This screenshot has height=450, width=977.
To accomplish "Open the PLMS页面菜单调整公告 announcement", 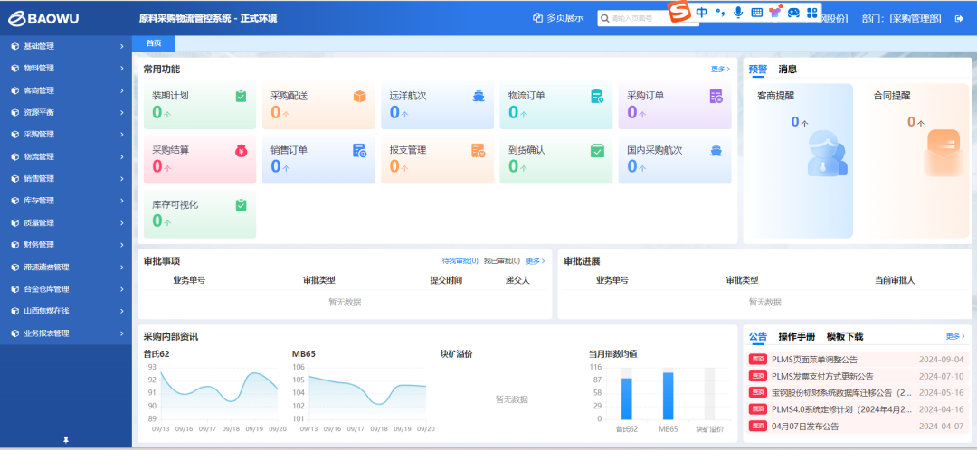I will (x=814, y=359).
